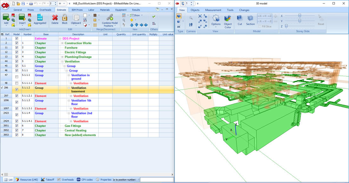Switch to the BIM Prices ribbon tab
The width and height of the screenshot is (349, 183).
(77, 10)
